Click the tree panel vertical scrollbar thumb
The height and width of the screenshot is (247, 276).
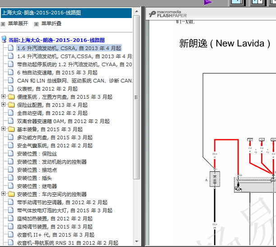coord(137,97)
